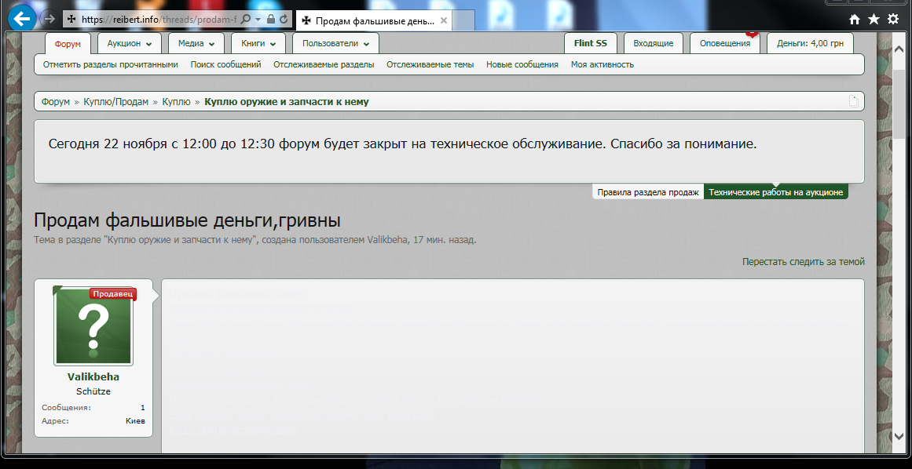Expand the Медиа dropdown
This screenshot has width=912, height=469.
pos(196,43)
